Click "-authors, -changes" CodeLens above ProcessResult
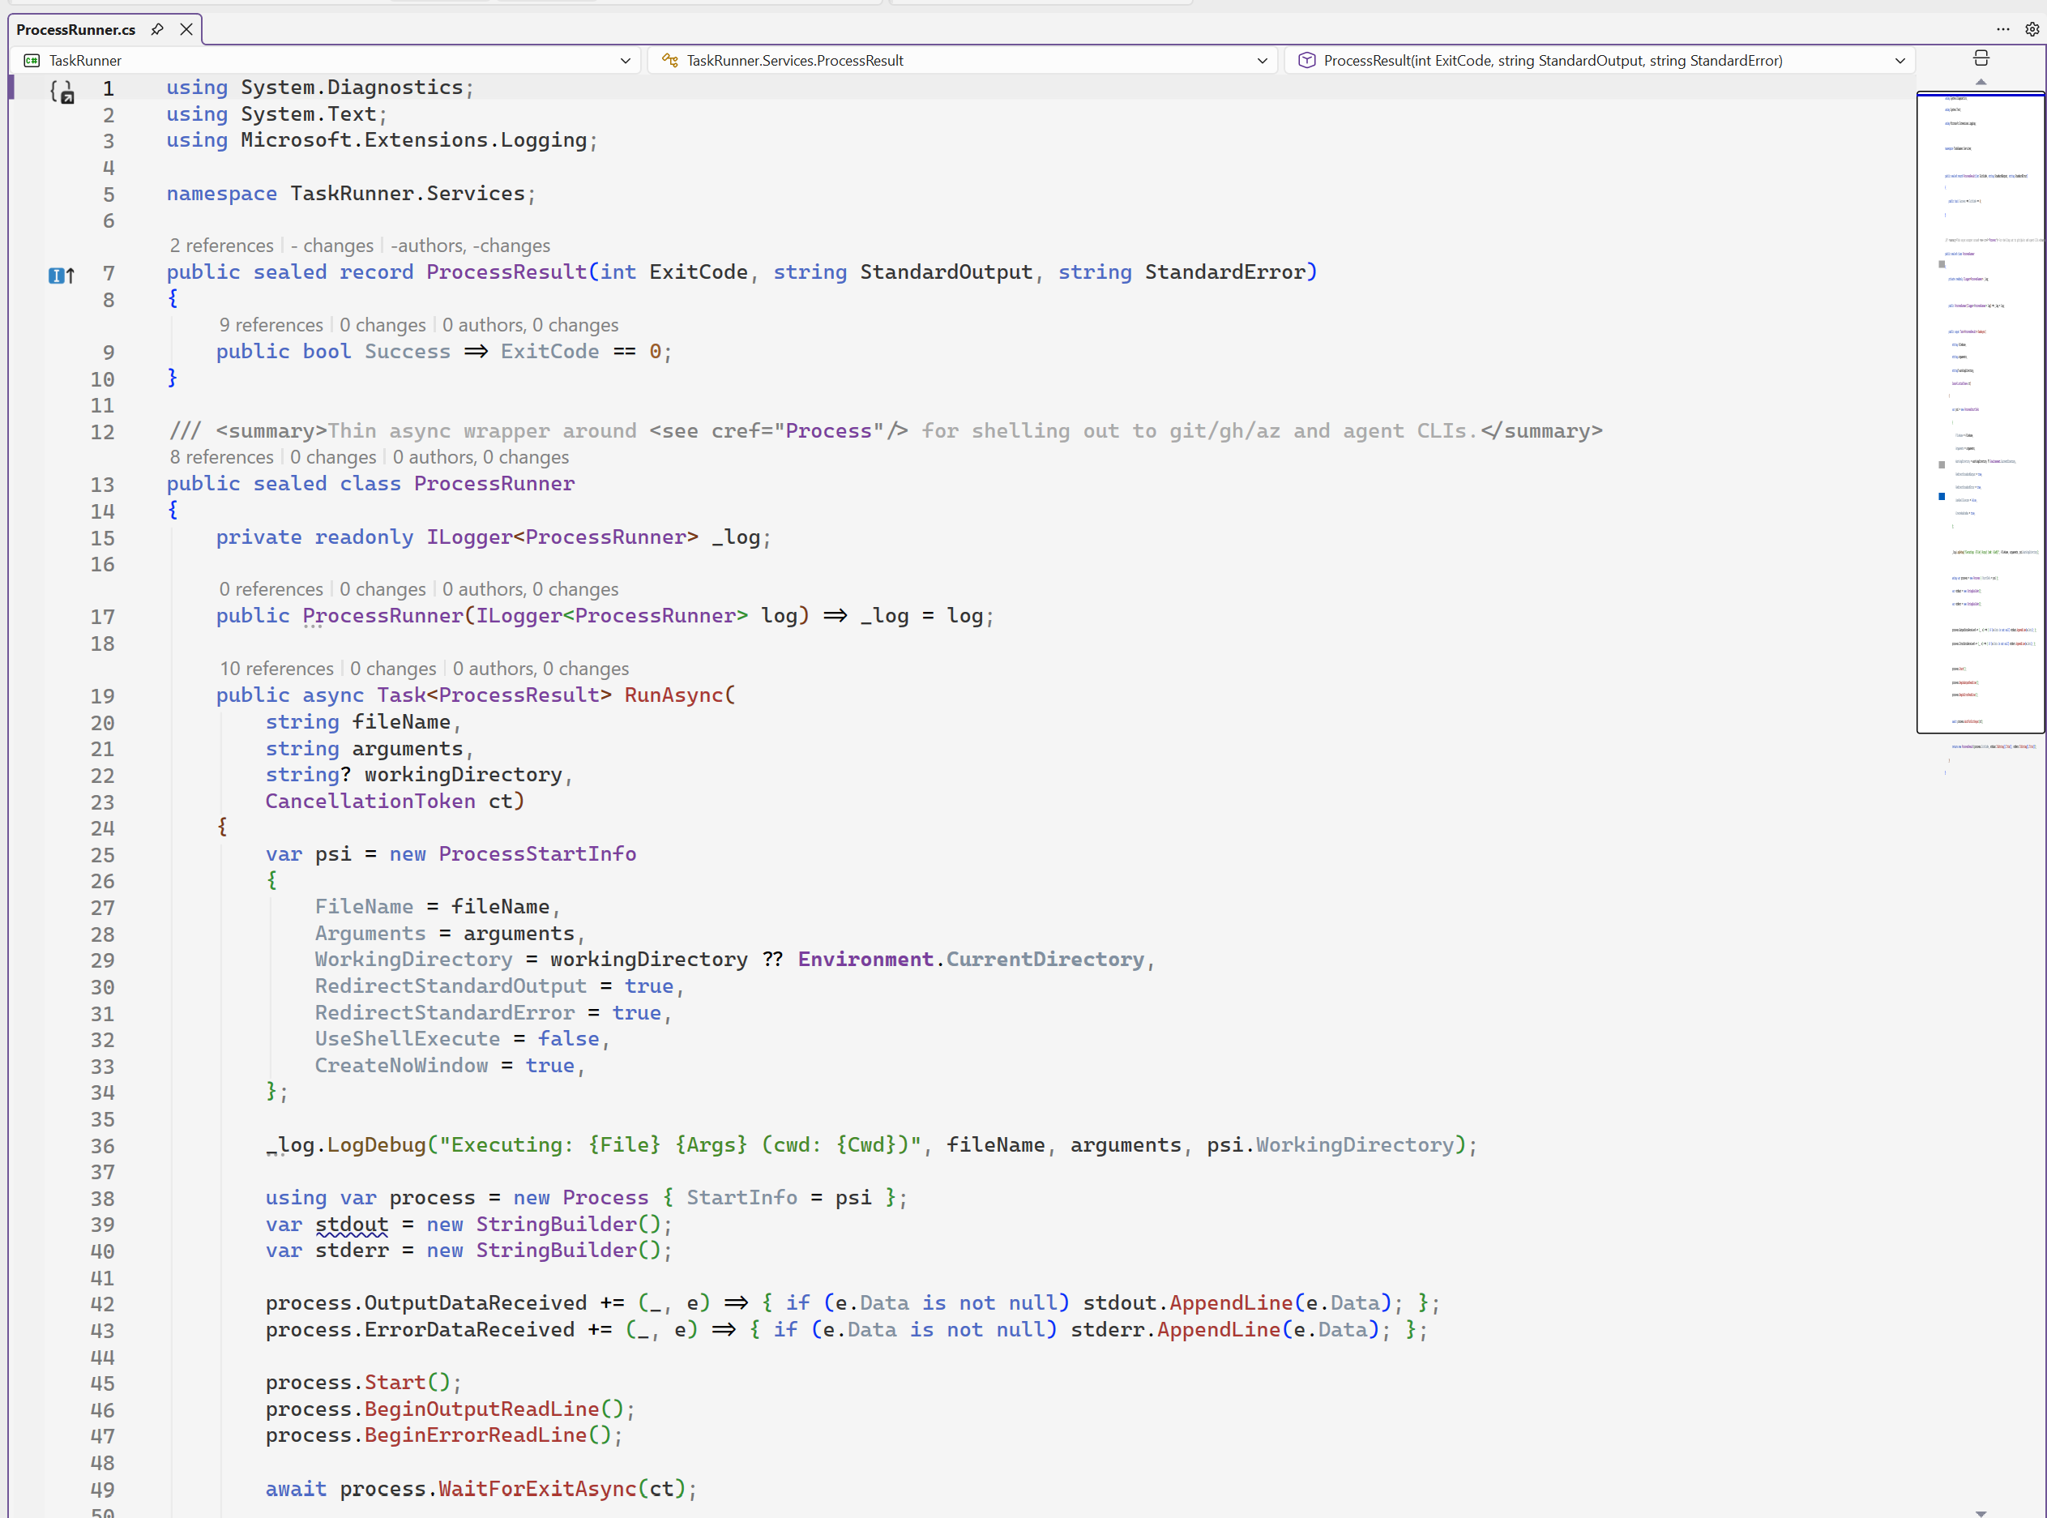This screenshot has height=1518, width=2047. 470,246
